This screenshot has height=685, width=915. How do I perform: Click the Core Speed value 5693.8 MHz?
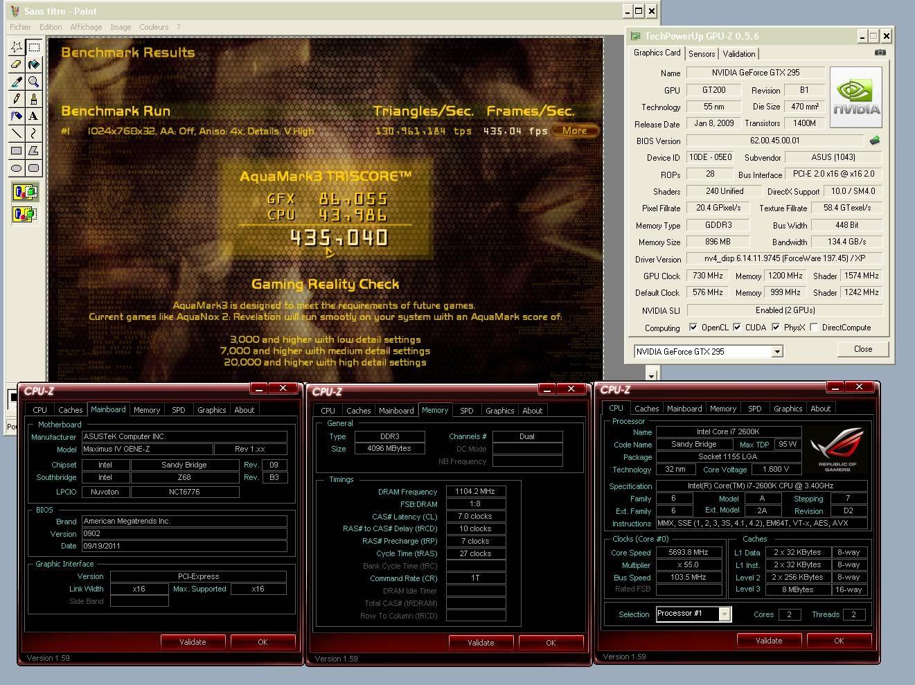689,553
